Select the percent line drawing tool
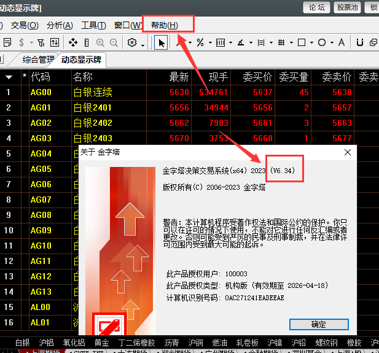This screenshot has width=379, height=353. (x=200, y=43)
